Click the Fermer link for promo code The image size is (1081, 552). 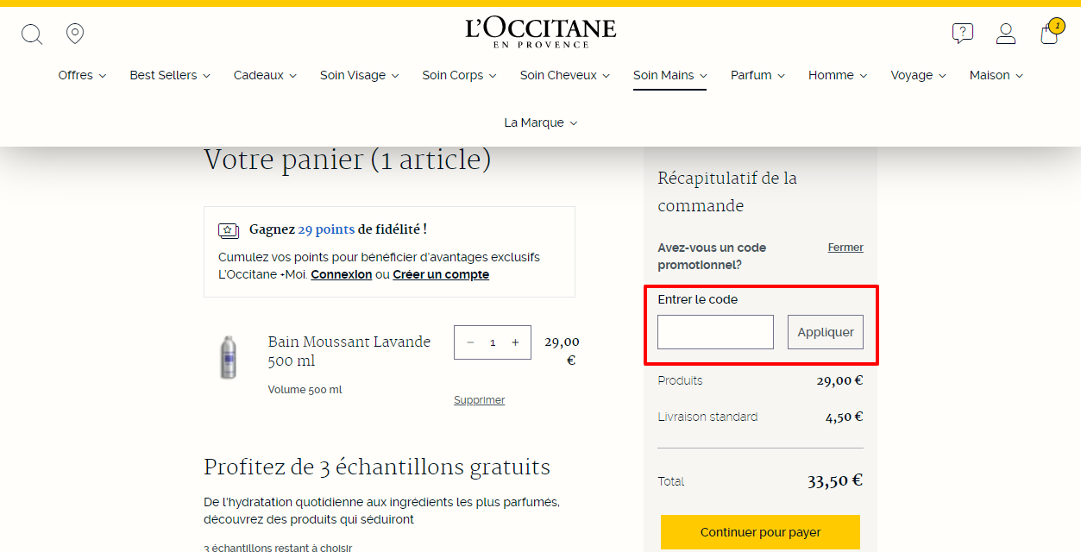coord(845,248)
